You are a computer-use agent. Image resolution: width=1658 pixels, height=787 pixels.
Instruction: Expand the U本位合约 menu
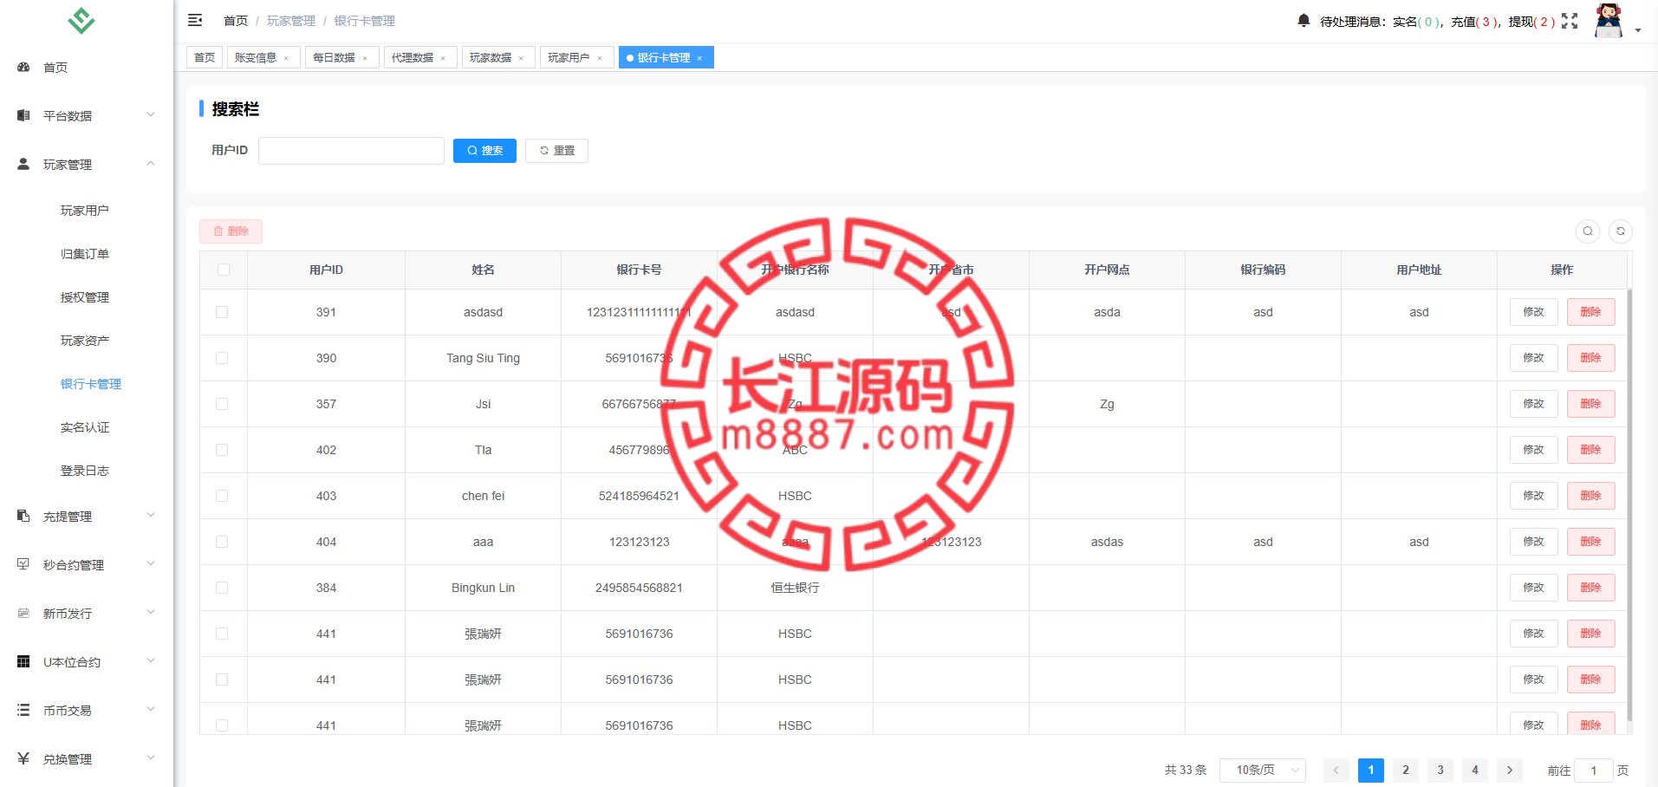[x=151, y=660]
